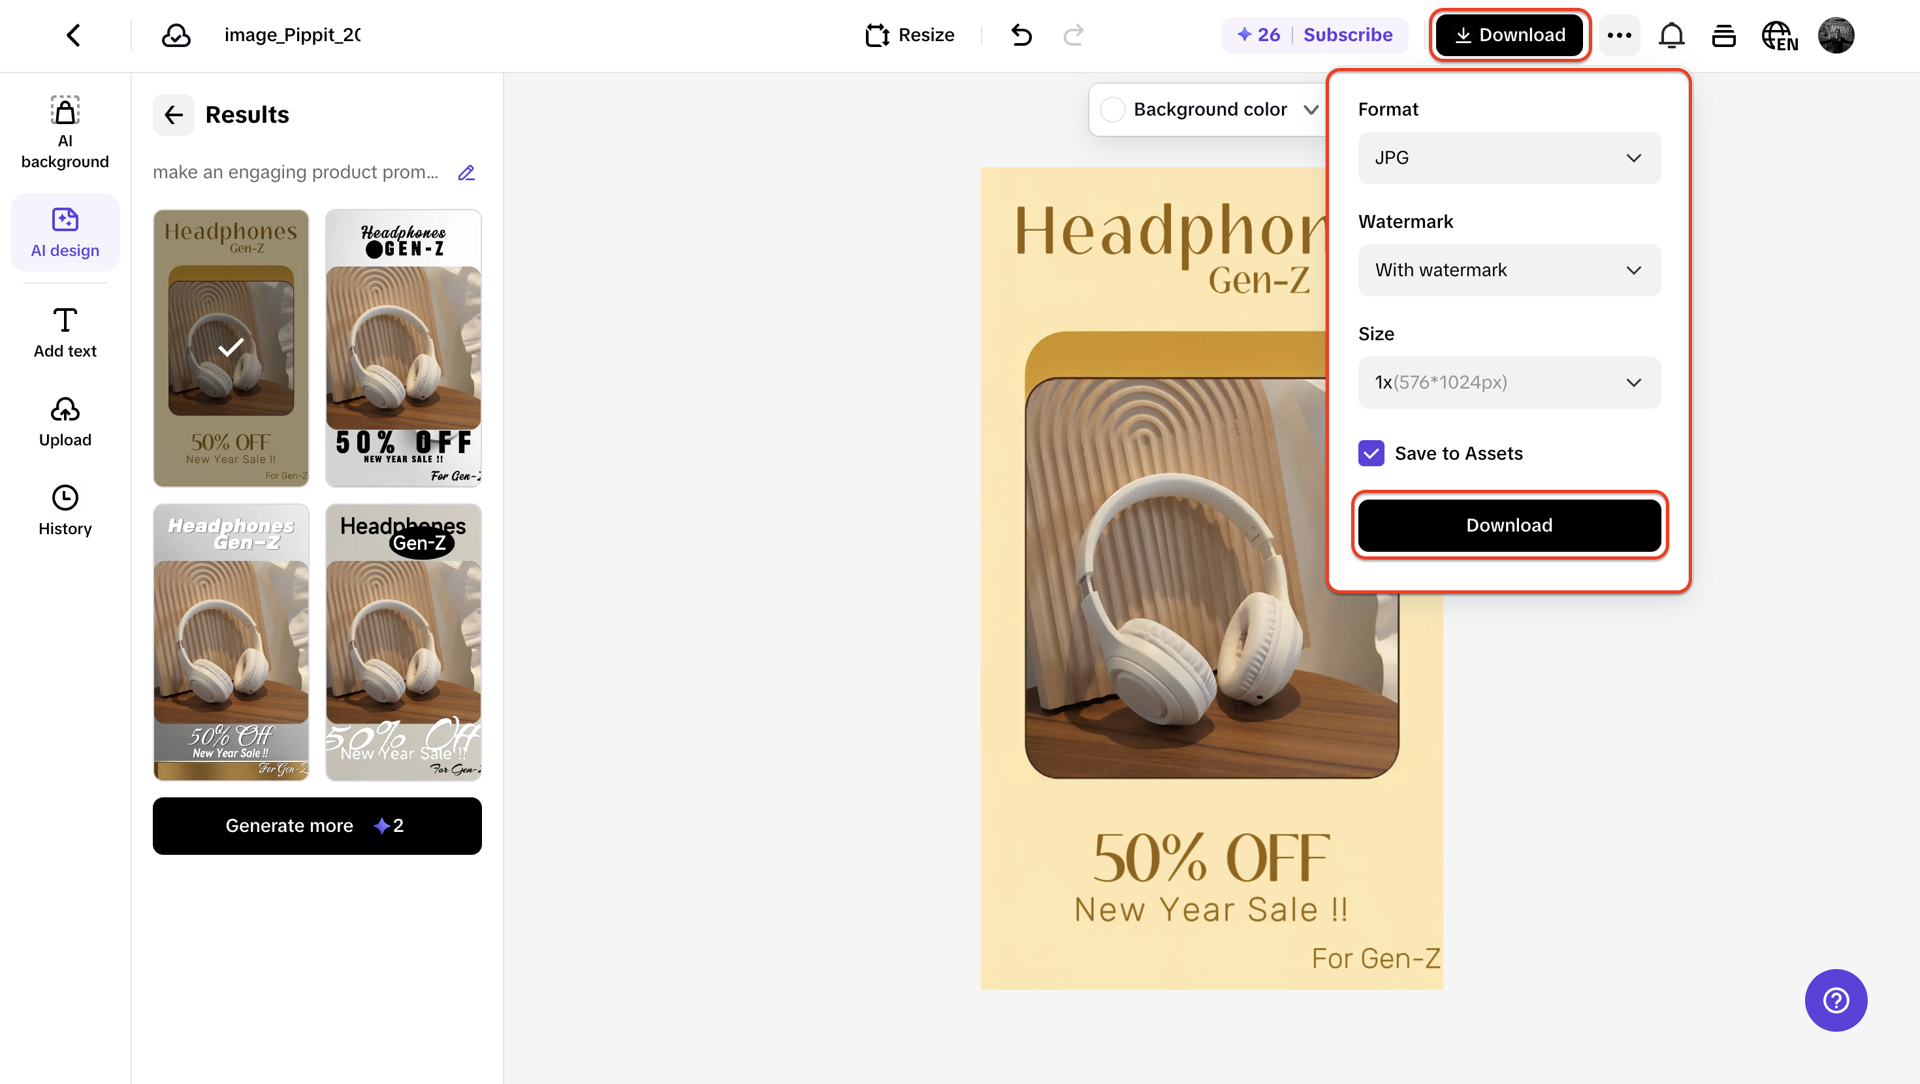Open the Upload panel

click(x=65, y=421)
